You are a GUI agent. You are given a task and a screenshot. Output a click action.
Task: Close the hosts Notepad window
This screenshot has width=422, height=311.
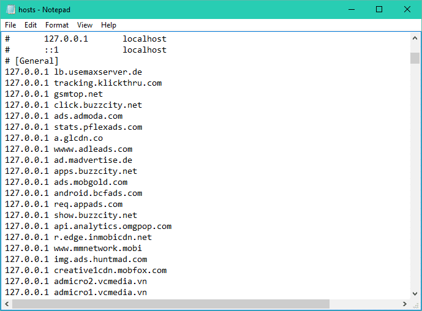(407, 9)
